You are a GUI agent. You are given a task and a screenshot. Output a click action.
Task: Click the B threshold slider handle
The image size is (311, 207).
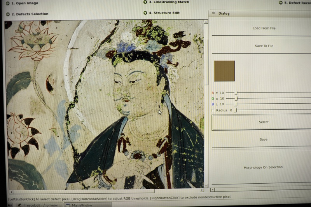[x=236, y=104]
